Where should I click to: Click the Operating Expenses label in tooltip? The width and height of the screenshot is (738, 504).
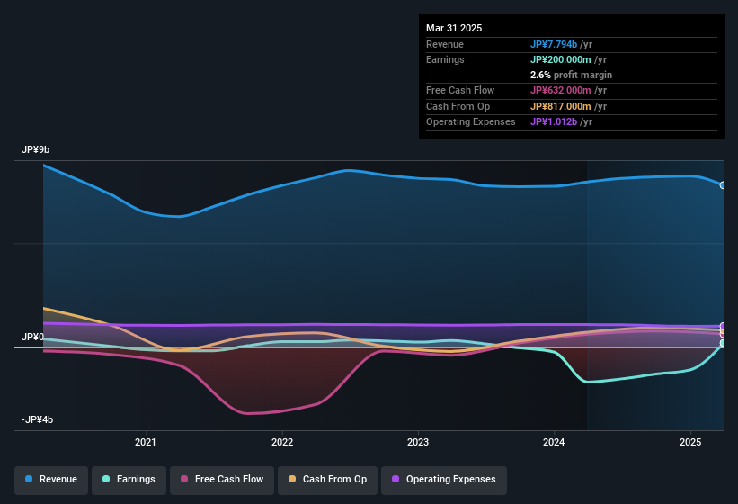point(471,122)
